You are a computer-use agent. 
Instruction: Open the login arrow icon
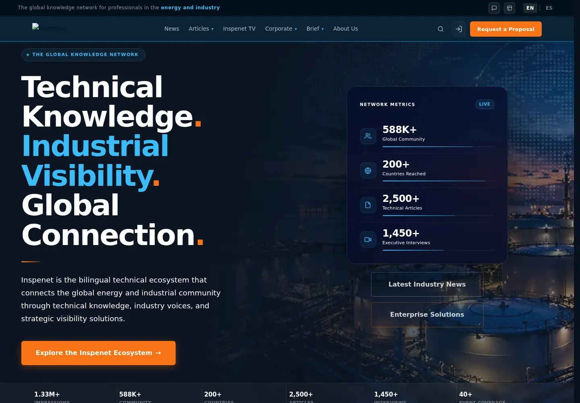click(459, 29)
